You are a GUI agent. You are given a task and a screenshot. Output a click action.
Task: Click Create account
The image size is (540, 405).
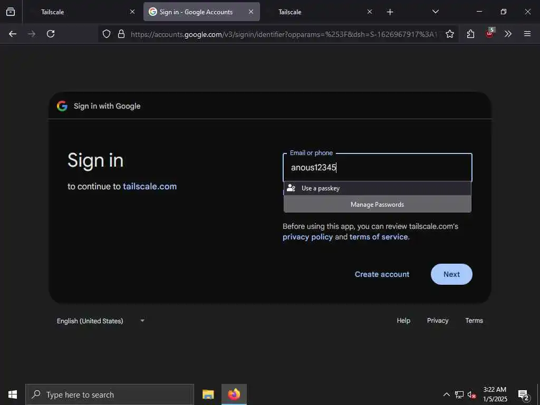tap(382, 274)
